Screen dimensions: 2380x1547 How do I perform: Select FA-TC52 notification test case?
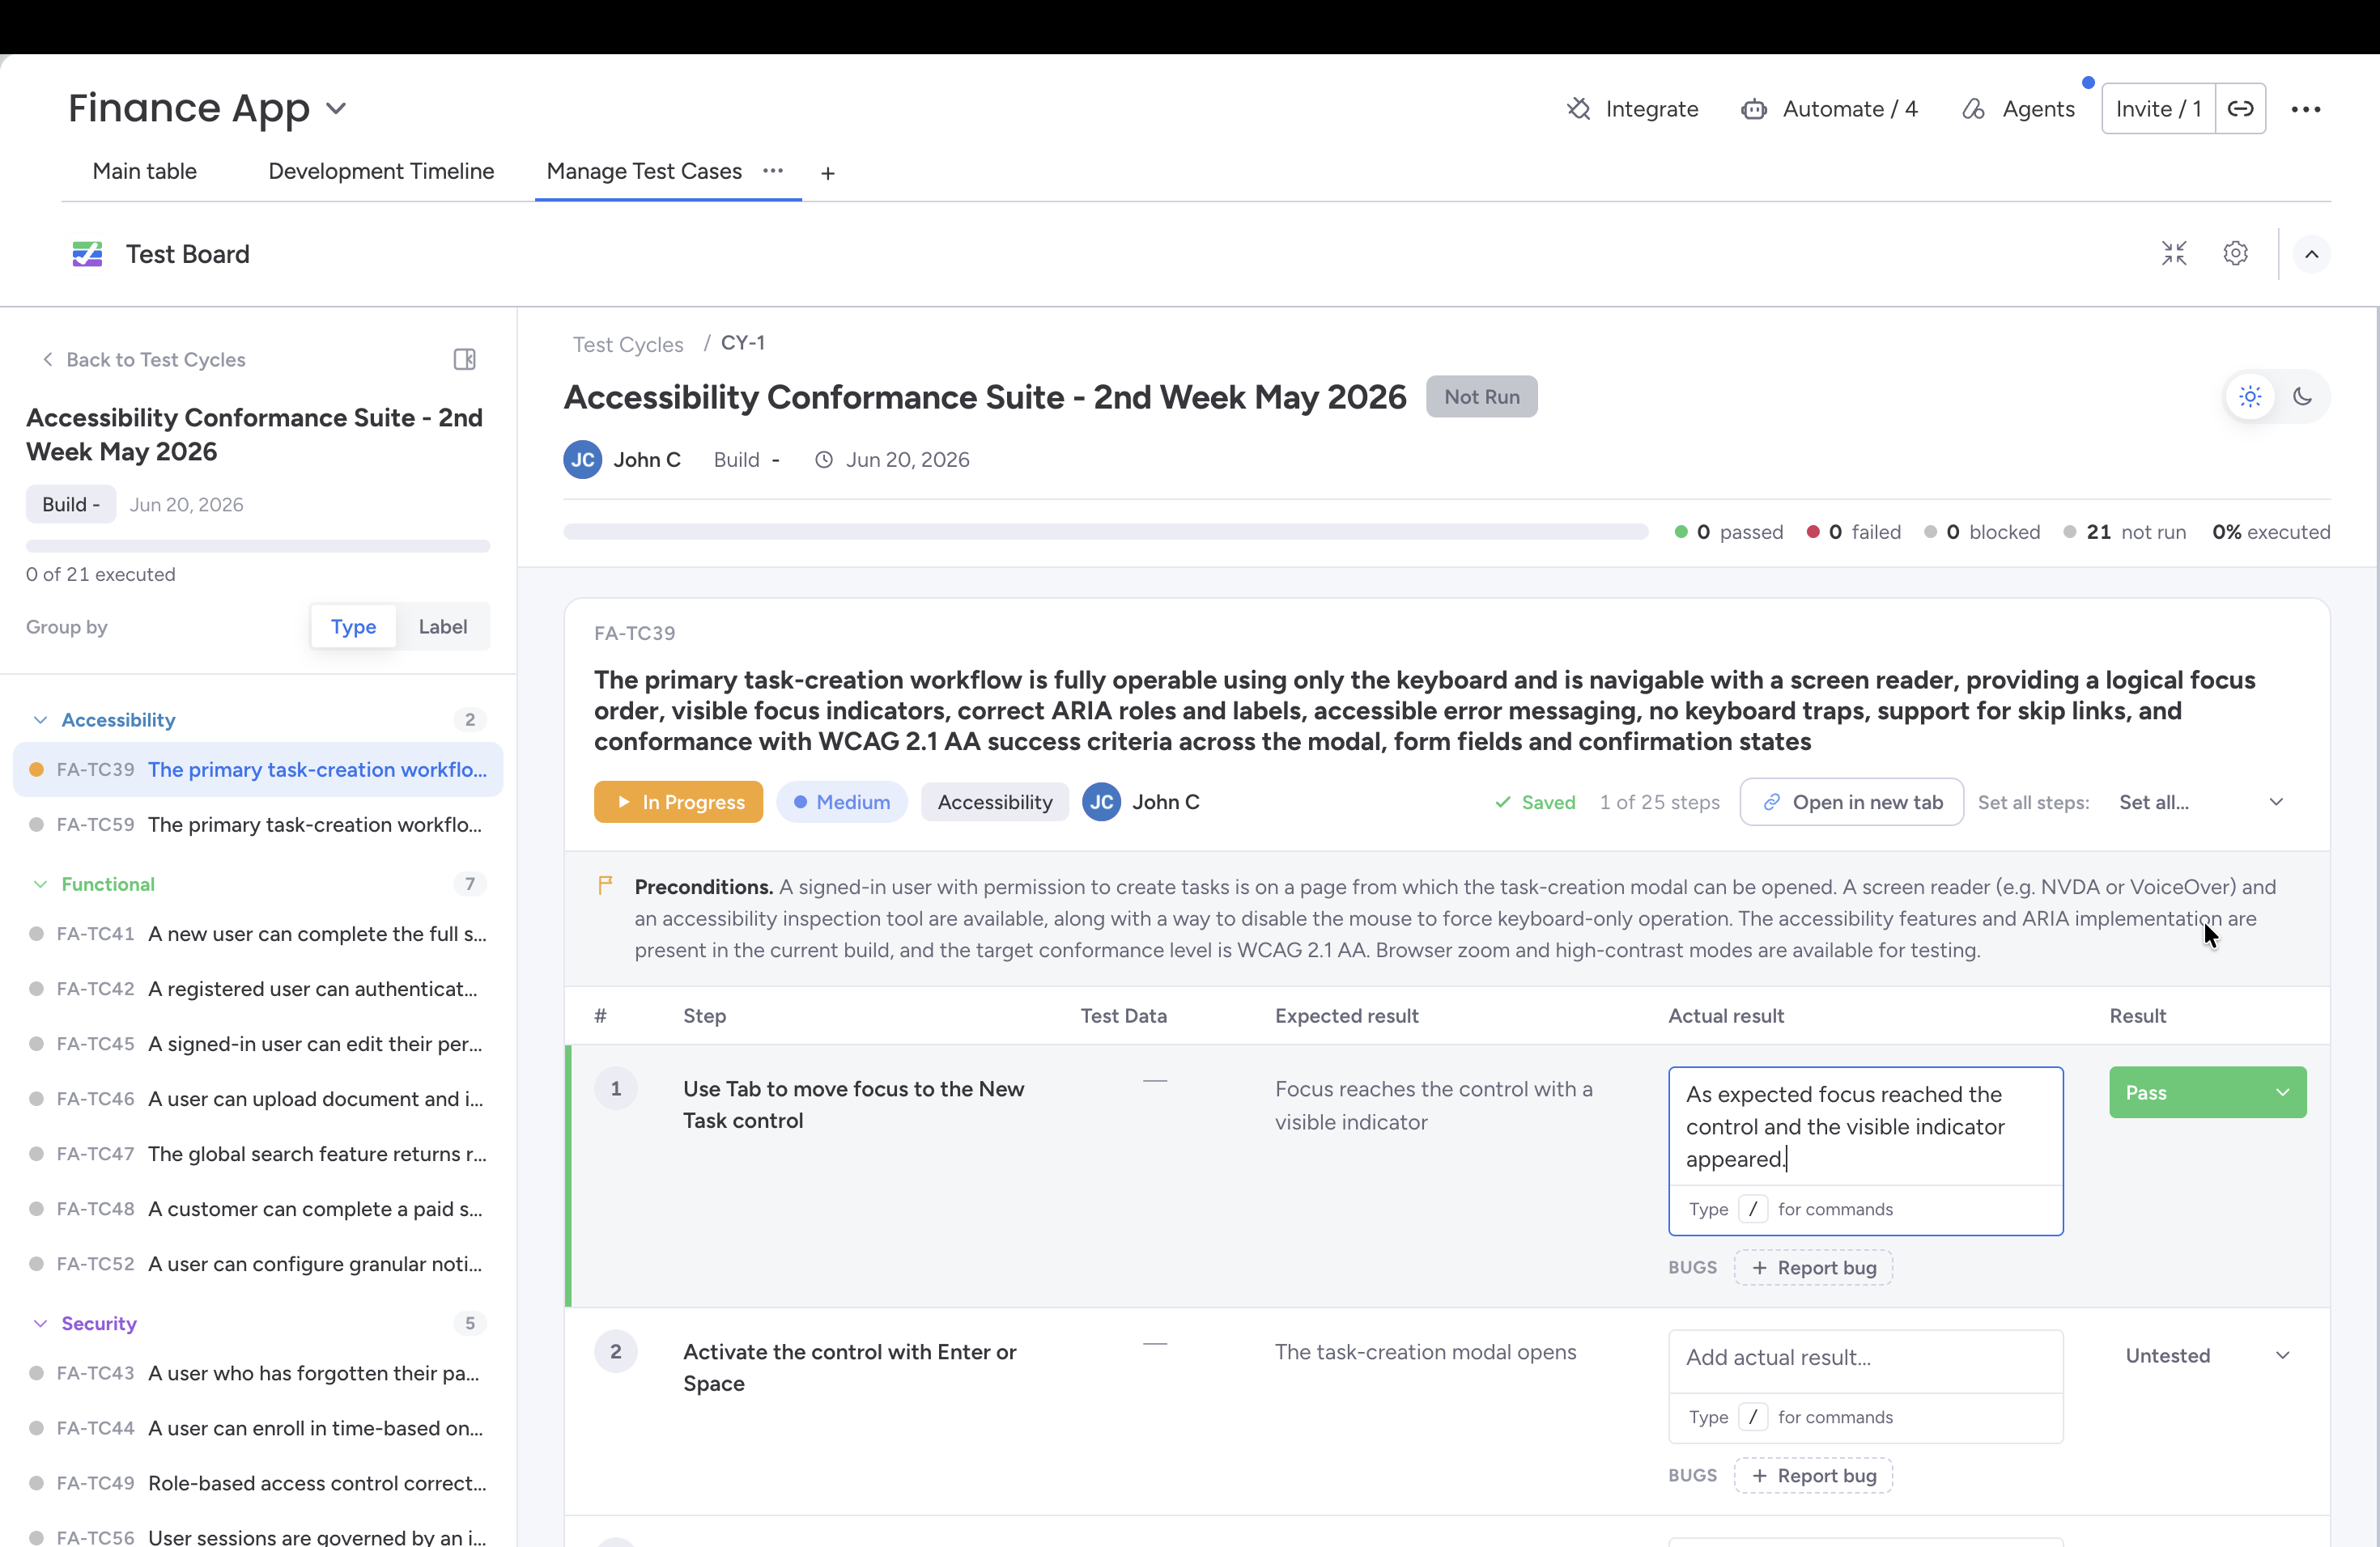258,1263
